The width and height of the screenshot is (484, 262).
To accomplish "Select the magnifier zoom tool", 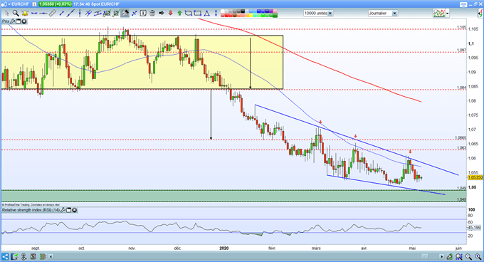I will [x=16, y=14].
